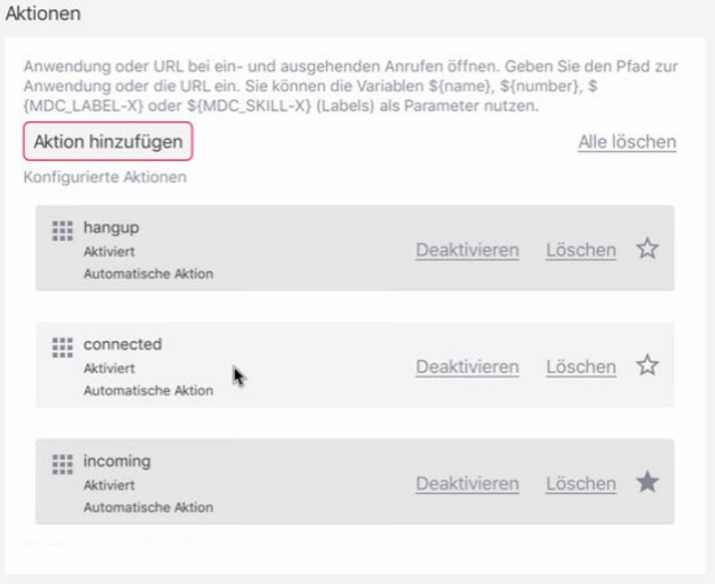Click the Aktion hinzufügen button
715x584 pixels.
[x=108, y=141]
